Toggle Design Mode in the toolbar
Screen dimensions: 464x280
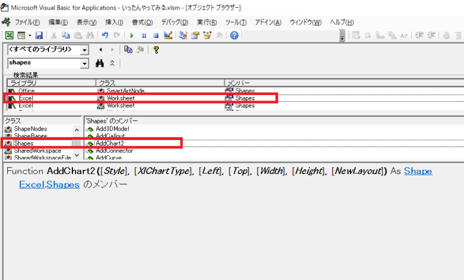tap(167, 36)
